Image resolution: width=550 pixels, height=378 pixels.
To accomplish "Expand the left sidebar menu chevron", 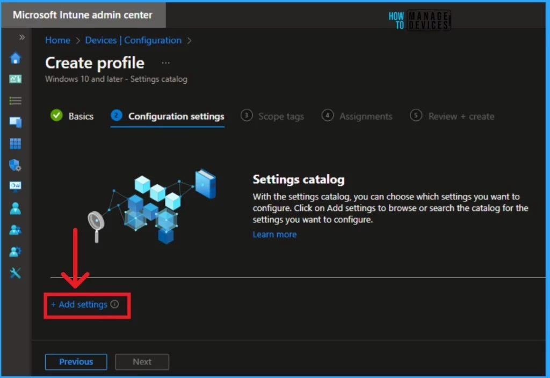I will [x=22, y=37].
